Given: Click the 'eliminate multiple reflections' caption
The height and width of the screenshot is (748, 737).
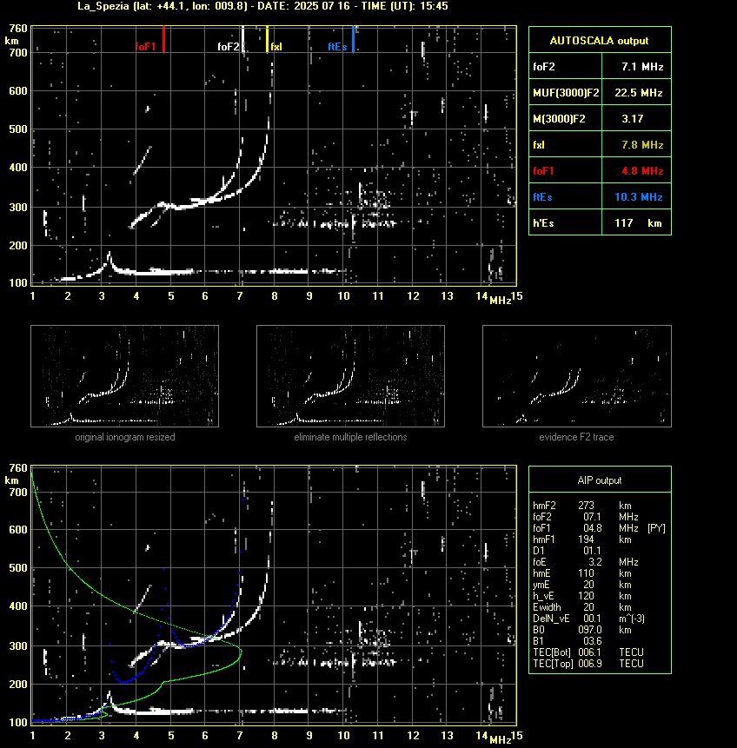Looking at the screenshot, I should [x=350, y=437].
